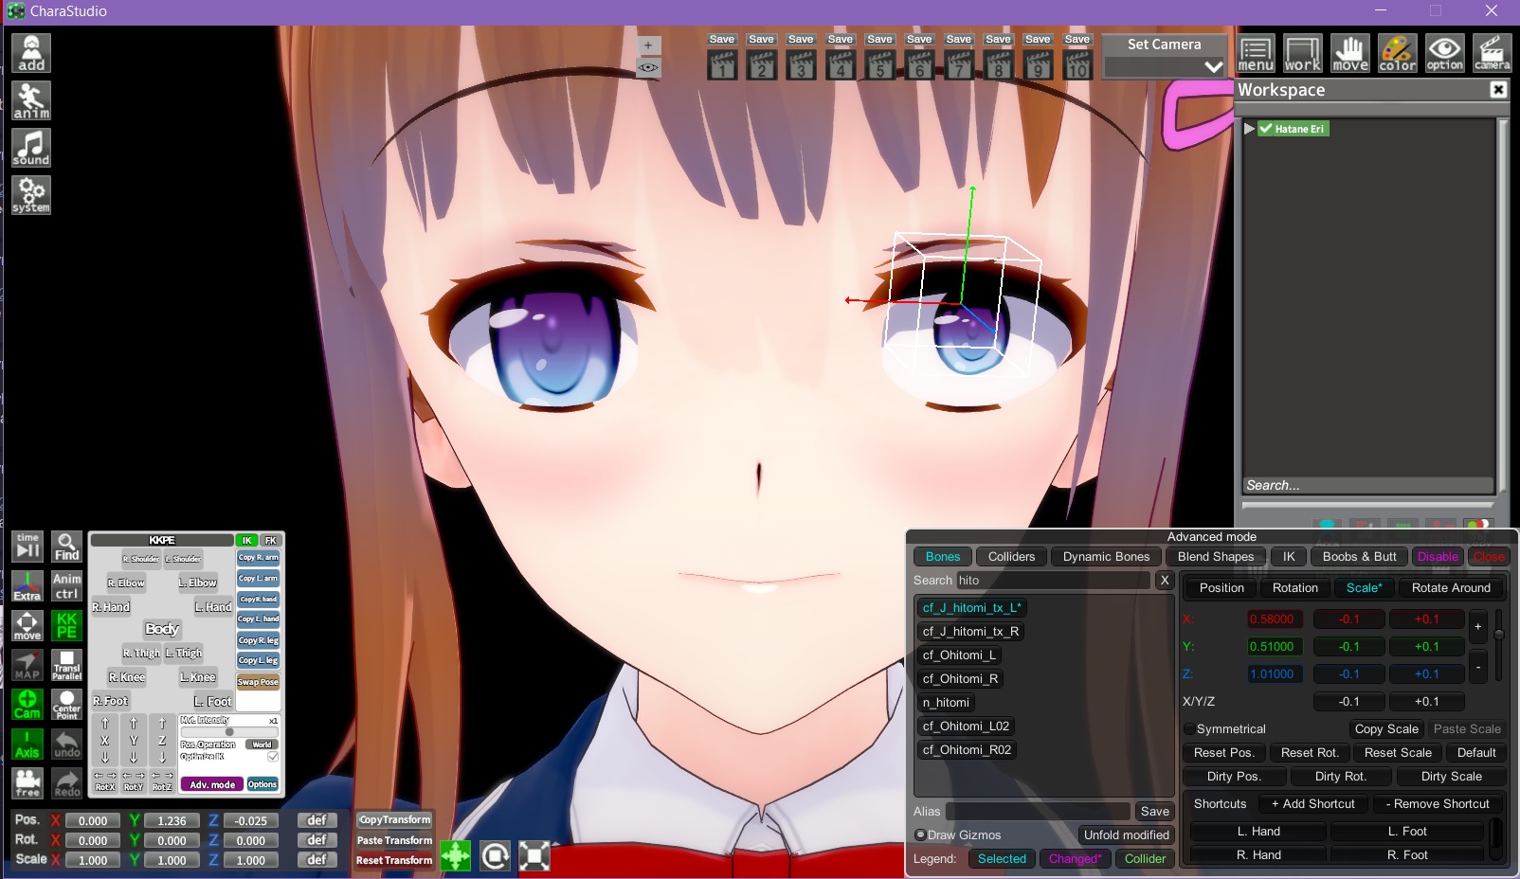Screen dimensions: 1520x879
Task: Open the option eye icon
Action: [x=1445, y=54]
